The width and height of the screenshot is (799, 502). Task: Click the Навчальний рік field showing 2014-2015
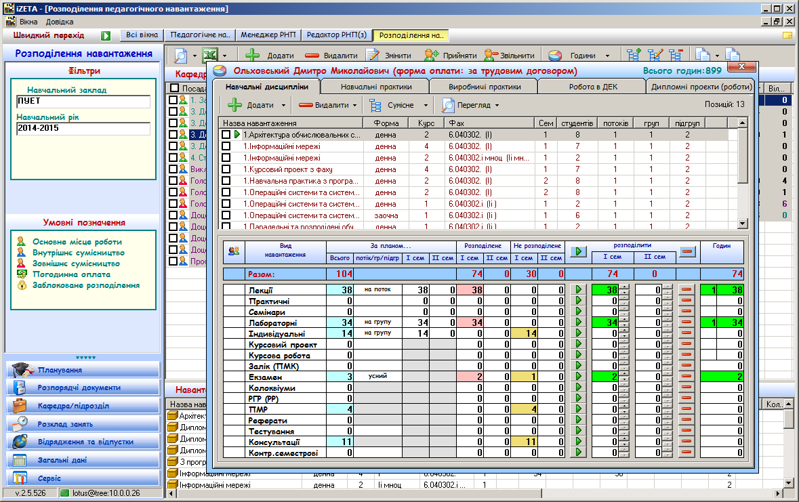[83, 129]
